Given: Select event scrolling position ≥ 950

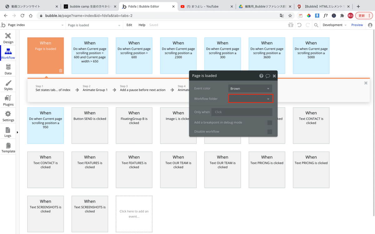Looking at the screenshot, I should [x=46, y=125].
